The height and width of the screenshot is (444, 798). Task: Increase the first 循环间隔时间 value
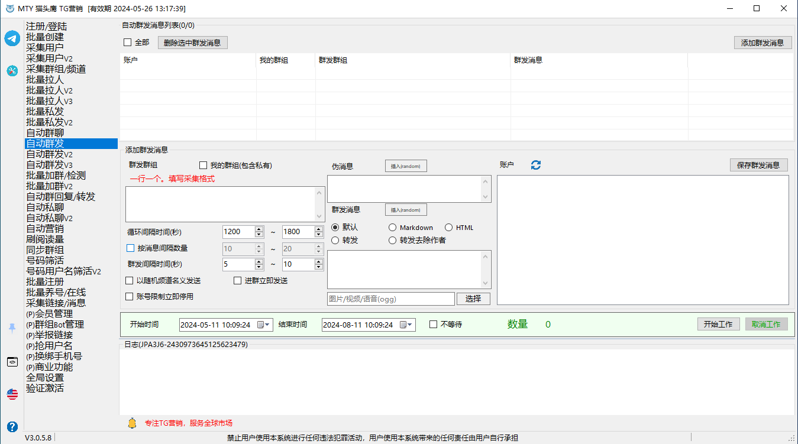259,229
